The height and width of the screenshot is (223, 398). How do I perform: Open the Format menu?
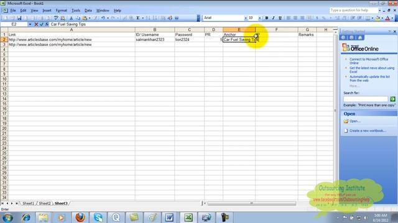point(61,11)
